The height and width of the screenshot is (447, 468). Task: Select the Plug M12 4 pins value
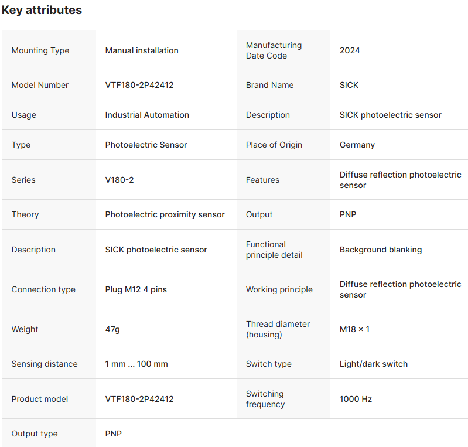pos(136,289)
